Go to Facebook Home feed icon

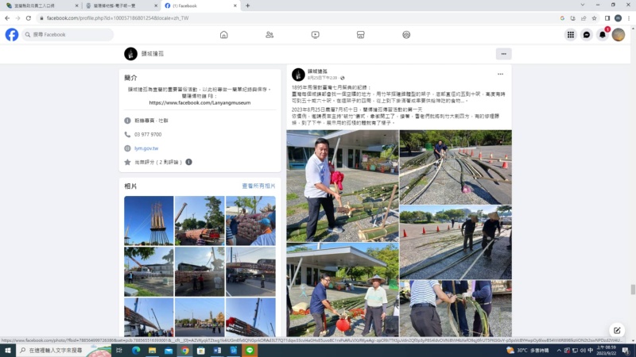pyautogui.click(x=223, y=35)
